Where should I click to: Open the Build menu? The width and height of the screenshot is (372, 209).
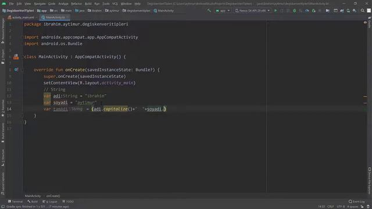[88, 4]
